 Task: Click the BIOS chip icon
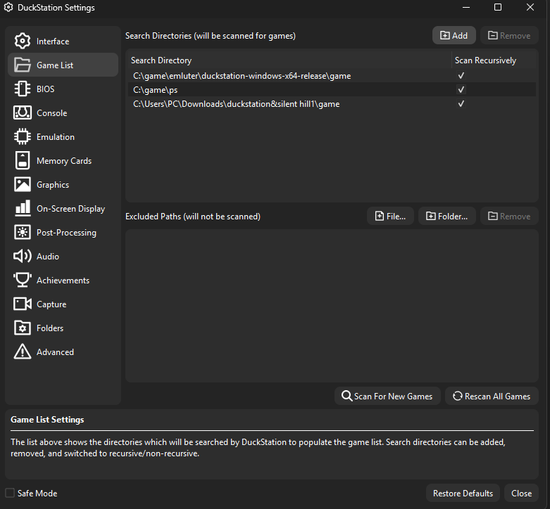(x=23, y=89)
